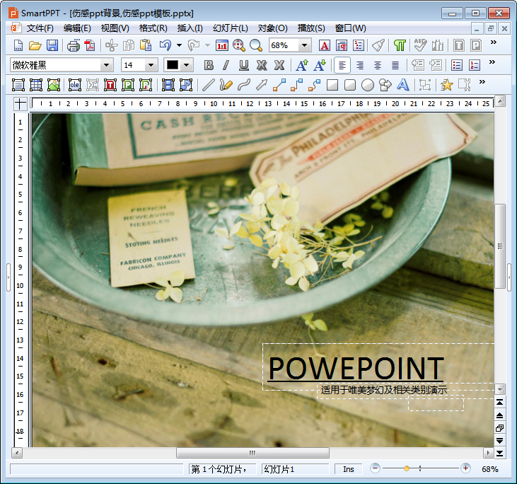Expand the object toolbar overflow chevron
Screen dimensions: 517x484
[482, 81]
